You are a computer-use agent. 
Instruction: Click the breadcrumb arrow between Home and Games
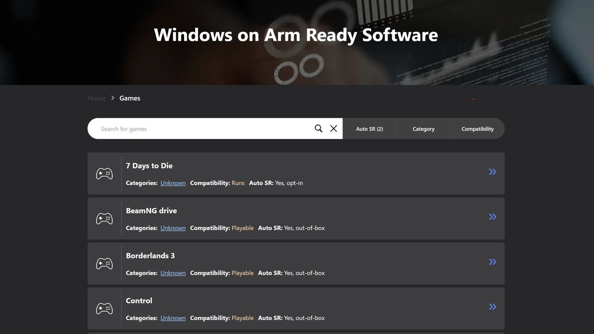pyautogui.click(x=112, y=97)
